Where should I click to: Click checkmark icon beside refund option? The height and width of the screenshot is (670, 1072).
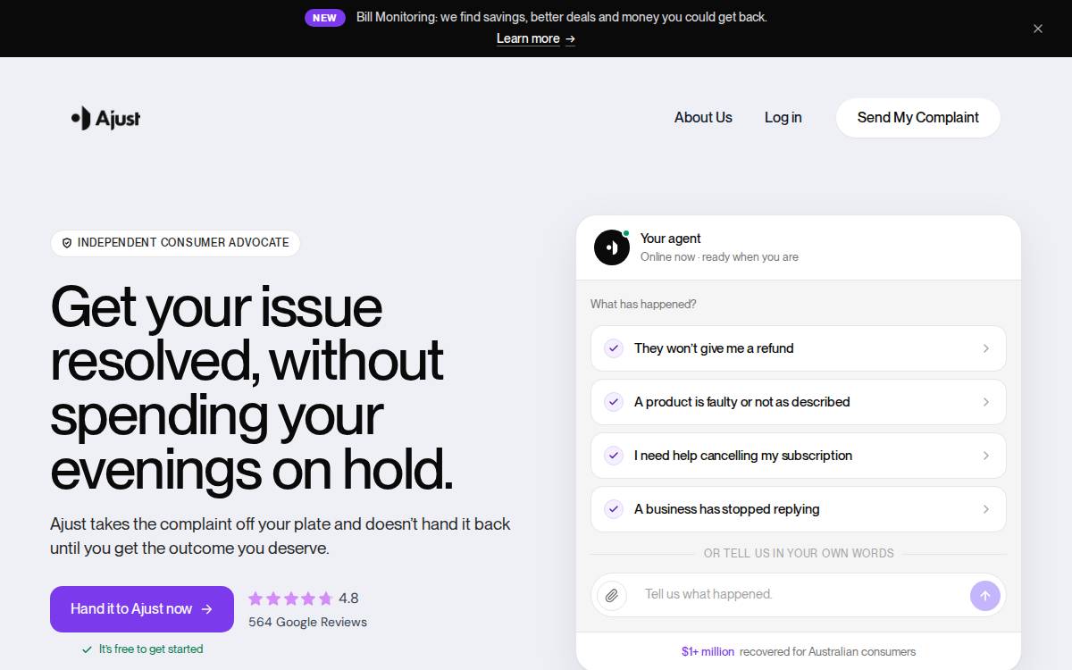(614, 348)
